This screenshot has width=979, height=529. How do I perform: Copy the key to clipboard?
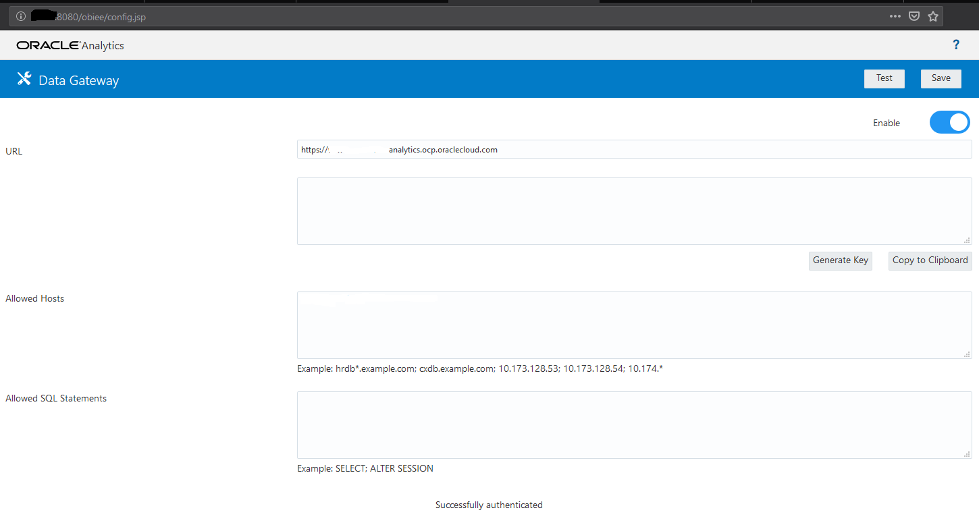(930, 260)
